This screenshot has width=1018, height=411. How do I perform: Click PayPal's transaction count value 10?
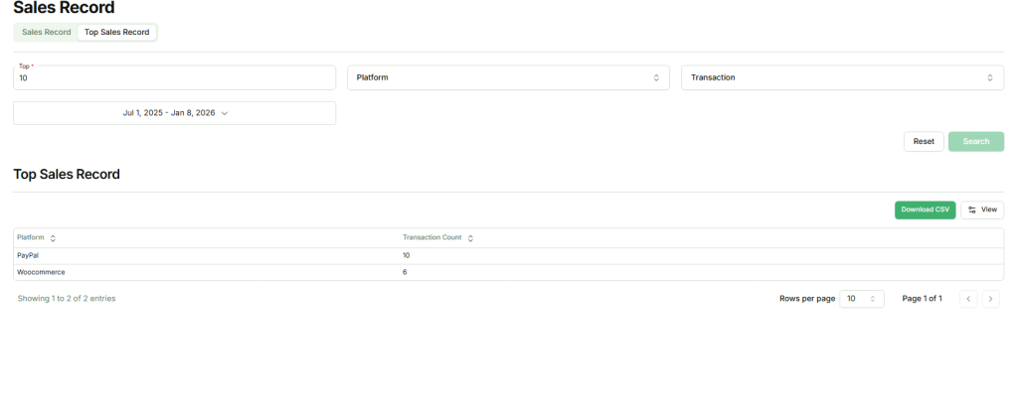406,255
